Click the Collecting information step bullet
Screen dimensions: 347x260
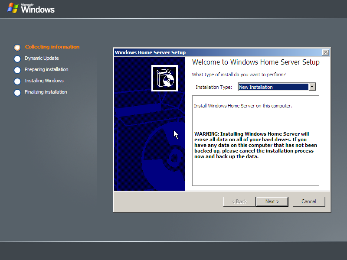(x=17, y=47)
